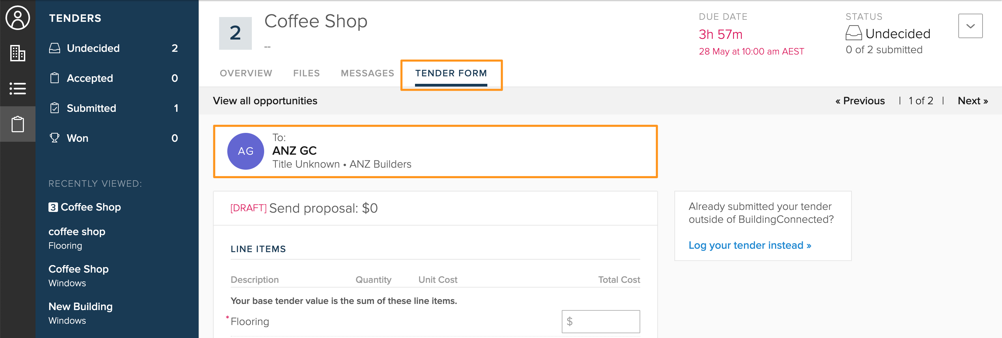Open the building companies icon in sidebar
1002x338 pixels.
[x=17, y=53]
